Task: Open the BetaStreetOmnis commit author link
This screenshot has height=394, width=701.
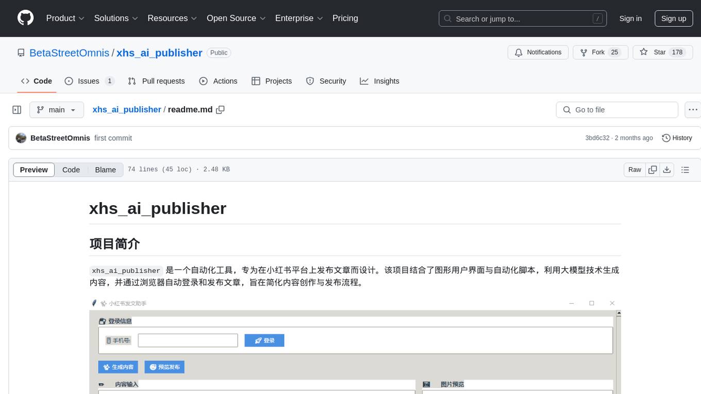Action: (60, 138)
